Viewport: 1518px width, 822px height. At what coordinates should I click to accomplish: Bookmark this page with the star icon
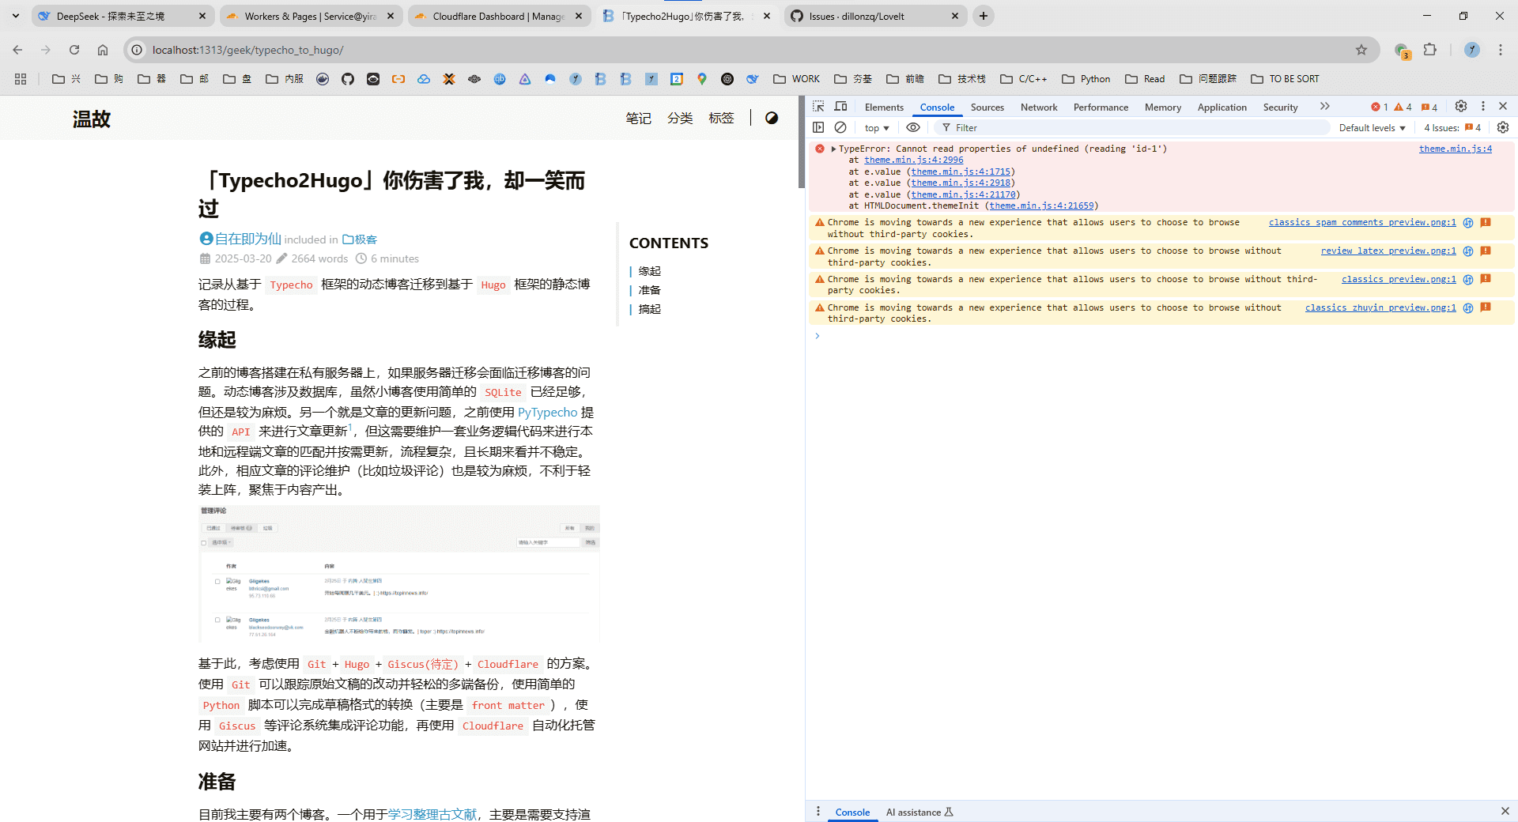coord(1361,50)
